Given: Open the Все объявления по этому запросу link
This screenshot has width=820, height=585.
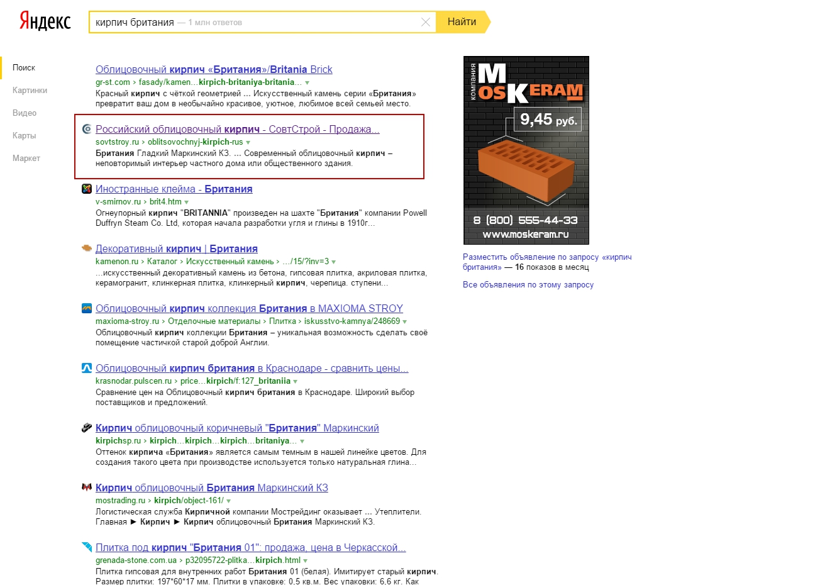Looking at the screenshot, I should (x=528, y=285).
